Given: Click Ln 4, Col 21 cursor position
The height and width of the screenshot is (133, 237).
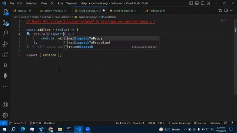Looking at the screenshot, I should [x=123, y=123].
